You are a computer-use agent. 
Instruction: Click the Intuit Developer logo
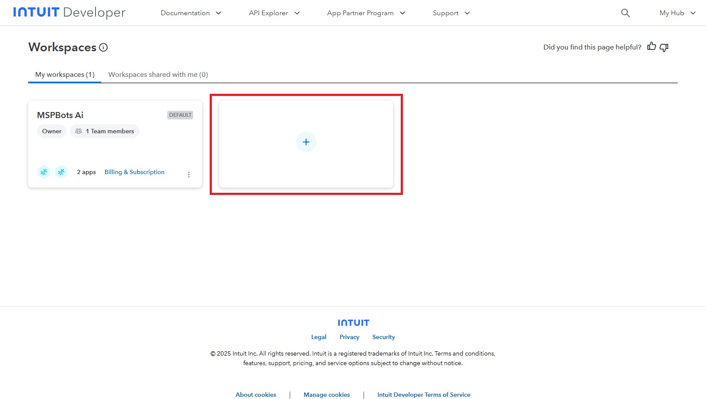point(69,13)
